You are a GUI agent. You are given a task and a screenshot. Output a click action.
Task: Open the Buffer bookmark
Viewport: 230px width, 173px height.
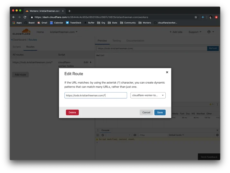pos(89,23)
